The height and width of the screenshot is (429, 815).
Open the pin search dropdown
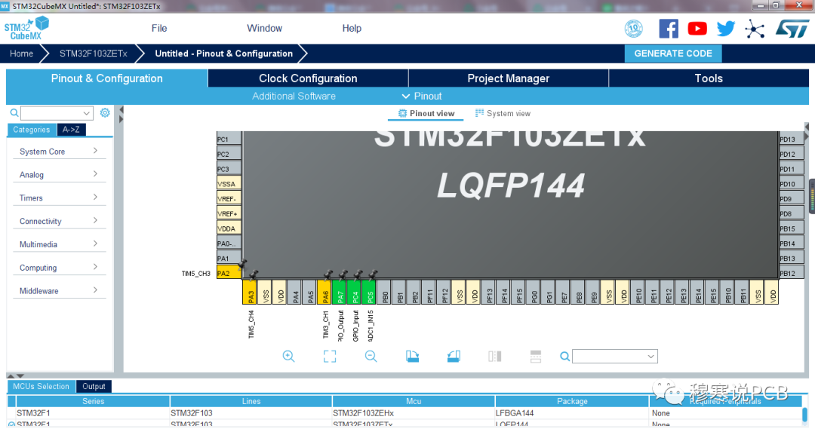tap(650, 357)
